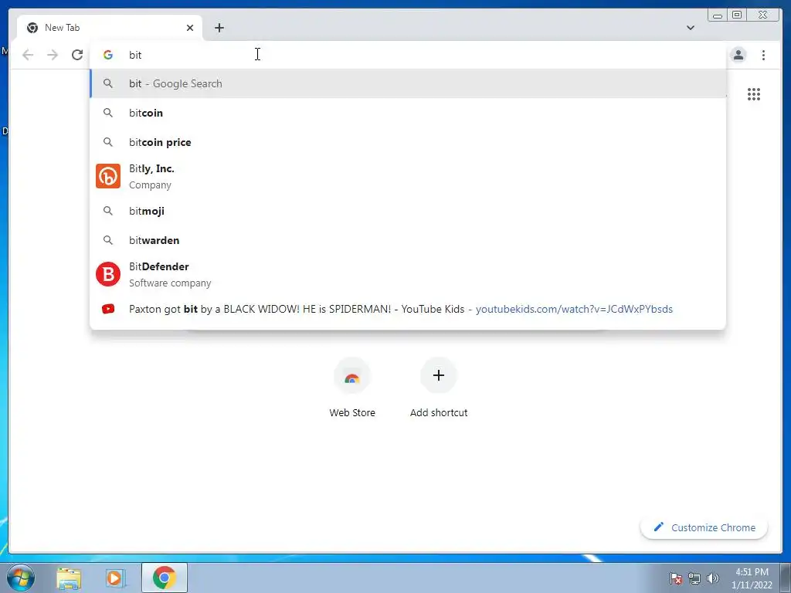Open the Paxton YouTube Kids suggestion
The width and height of the screenshot is (791, 593).
point(408,309)
